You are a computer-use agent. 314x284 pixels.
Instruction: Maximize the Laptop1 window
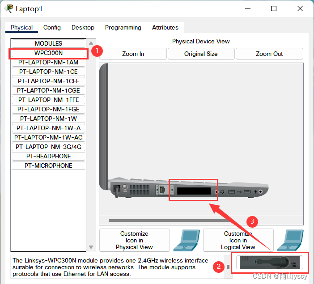pyautogui.click(x=274, y=8)
